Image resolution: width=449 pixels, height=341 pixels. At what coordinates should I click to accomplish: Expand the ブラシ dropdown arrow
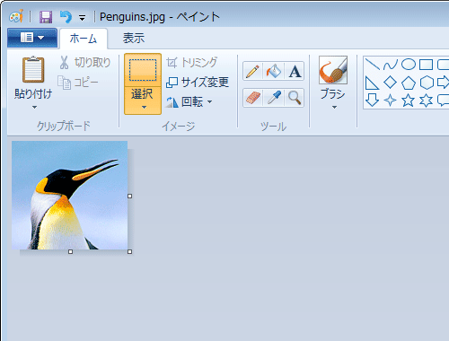click(334, 107)
